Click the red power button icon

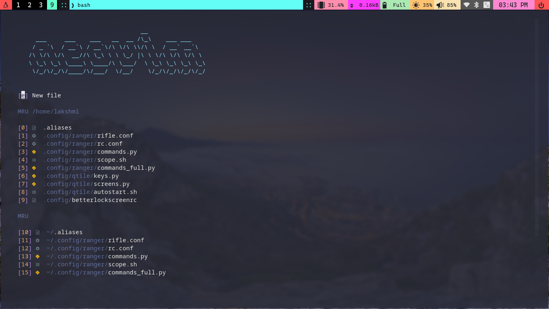[541, 5]
